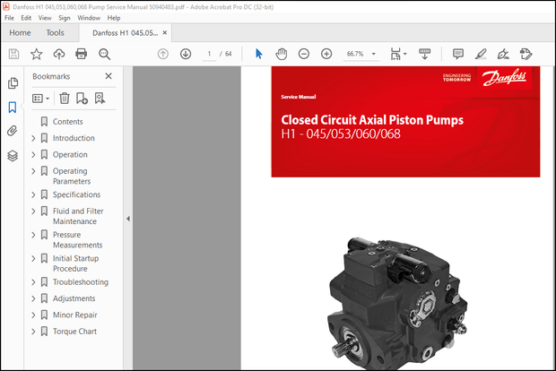Expand the Adjustments bookmark
The width and height of the screenshot is (556, 371).
33,298
